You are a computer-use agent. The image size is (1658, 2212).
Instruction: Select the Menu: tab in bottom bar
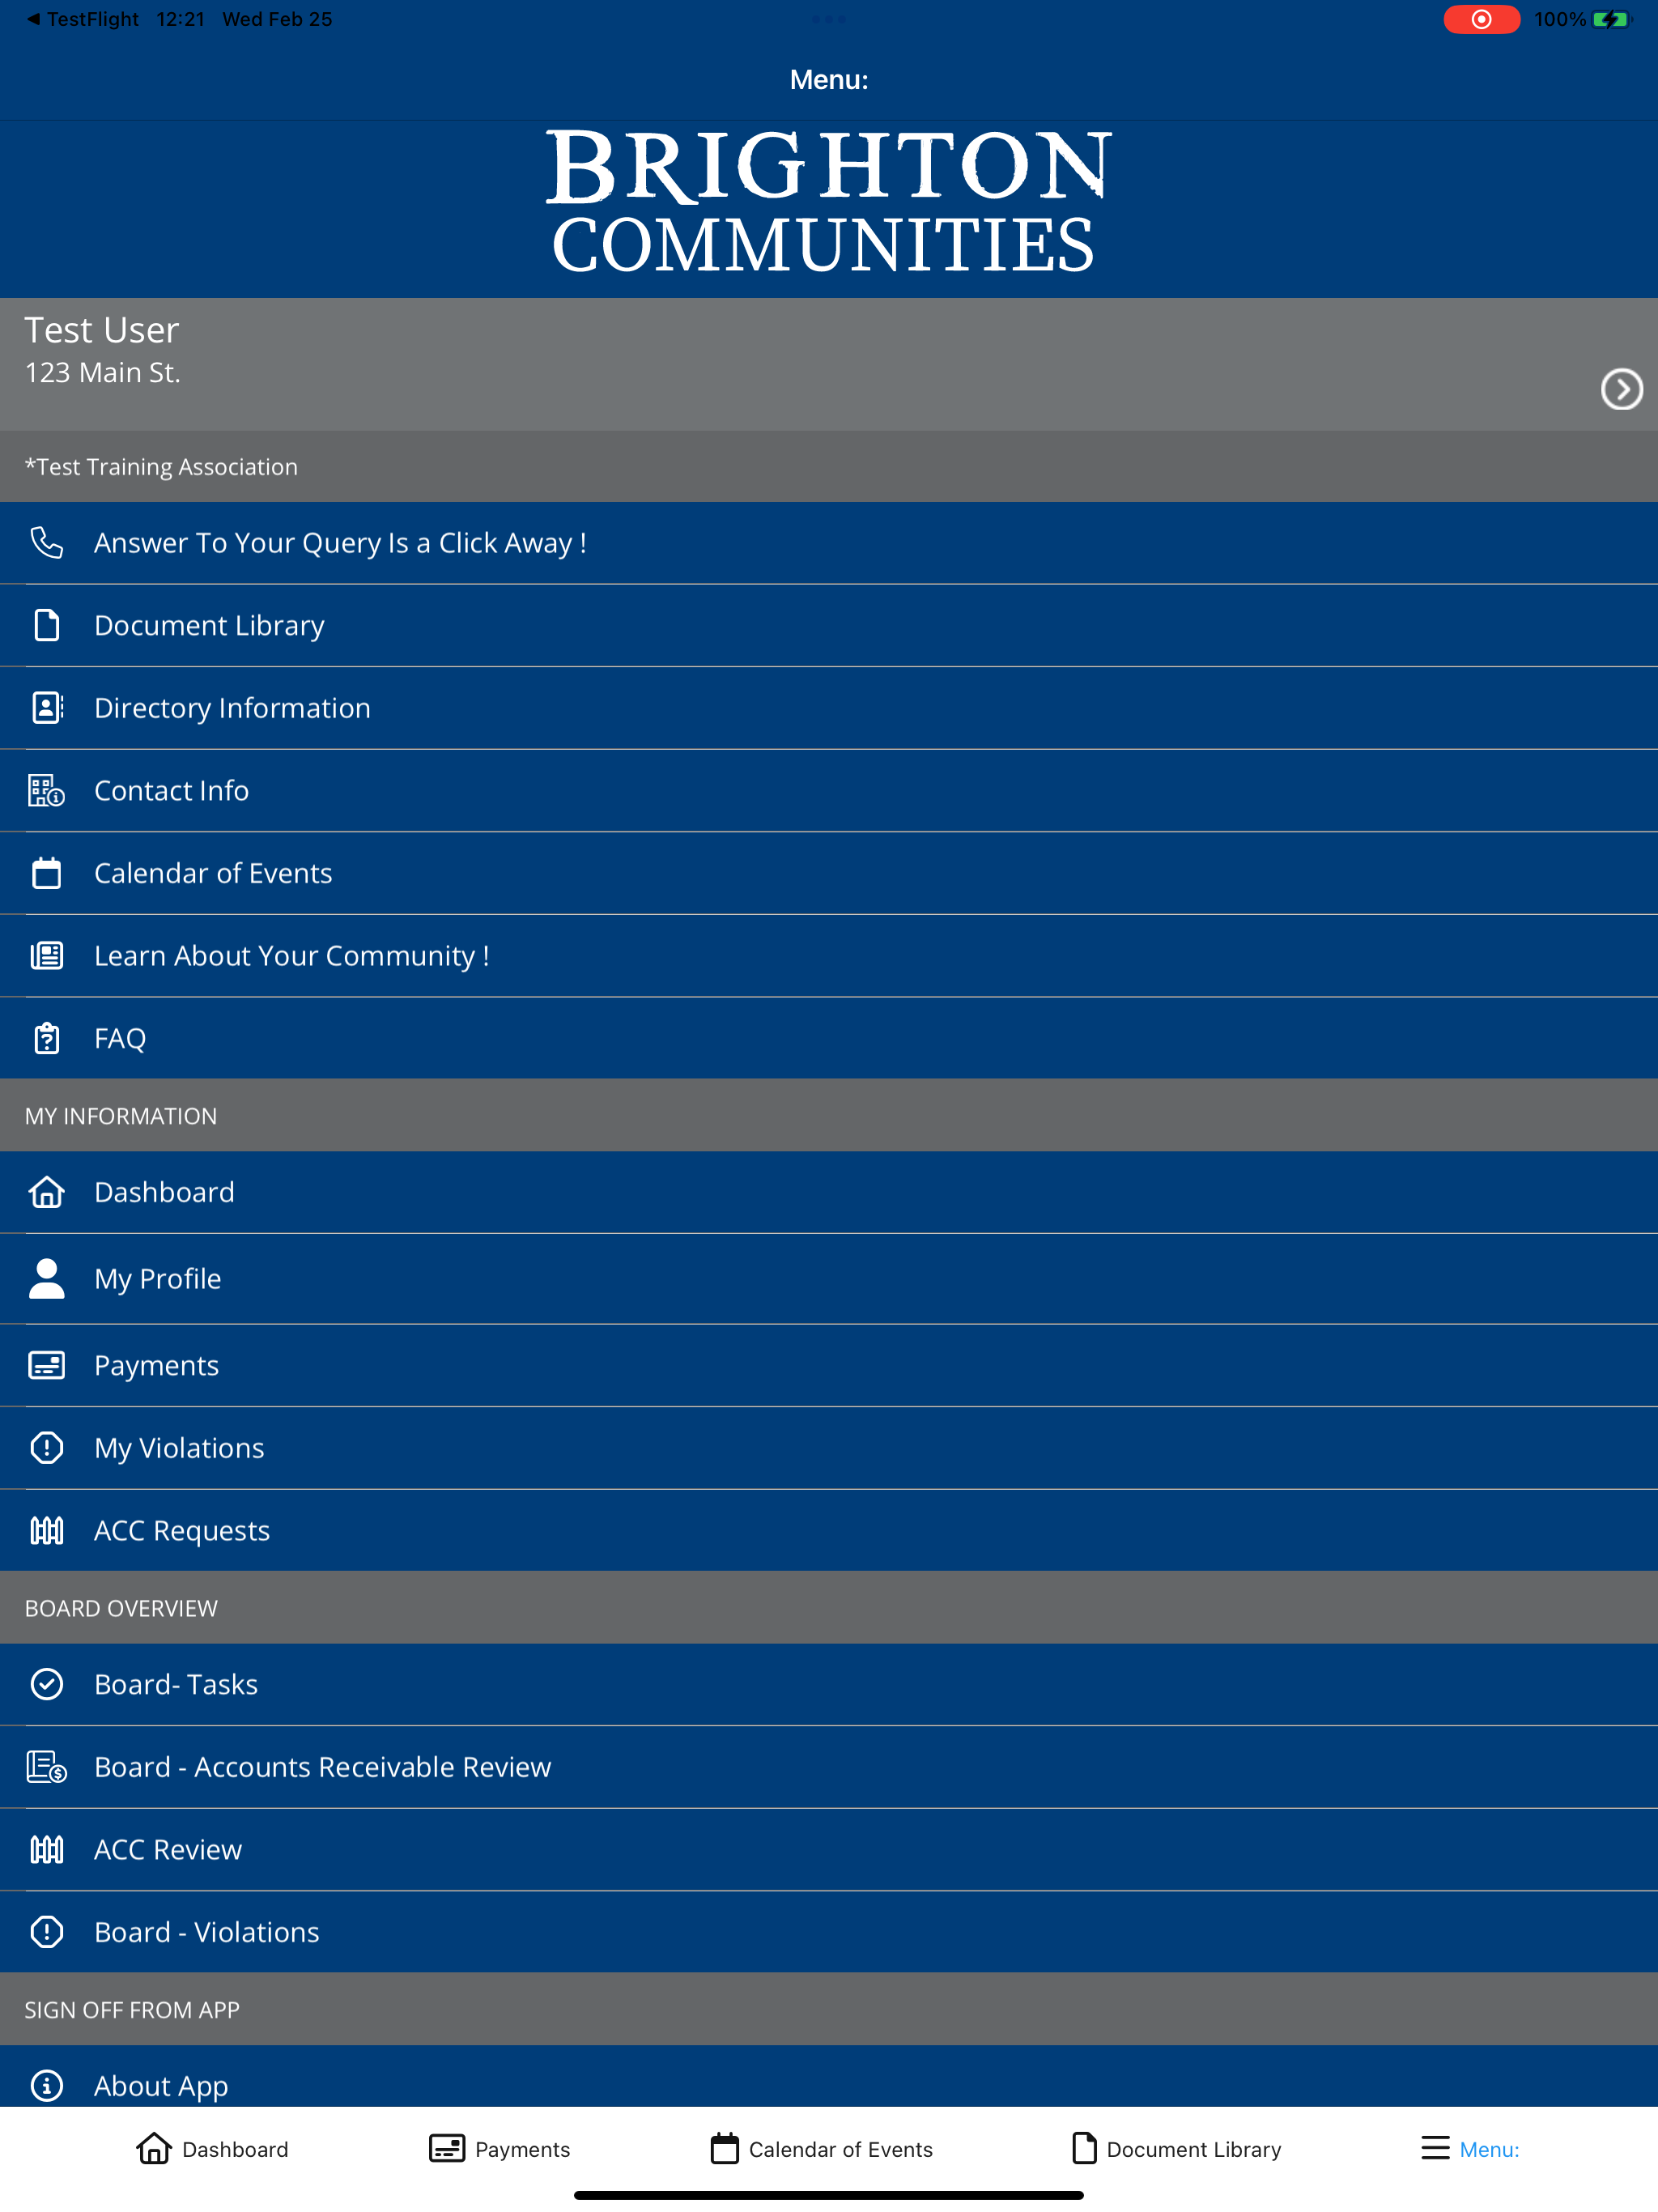(x=1470, y=2148)
